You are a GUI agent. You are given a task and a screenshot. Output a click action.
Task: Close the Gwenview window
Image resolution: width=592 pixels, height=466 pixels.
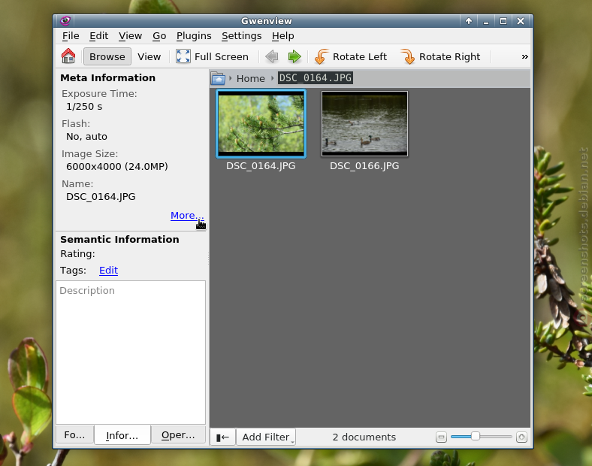pyautogui.click(x=521, y=21)
